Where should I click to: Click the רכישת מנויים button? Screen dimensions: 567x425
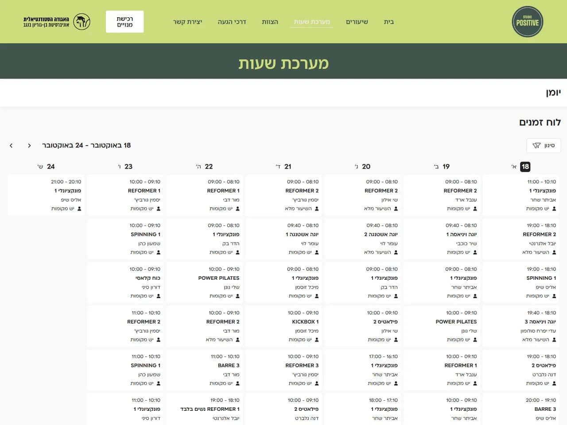tap(124, 22)
